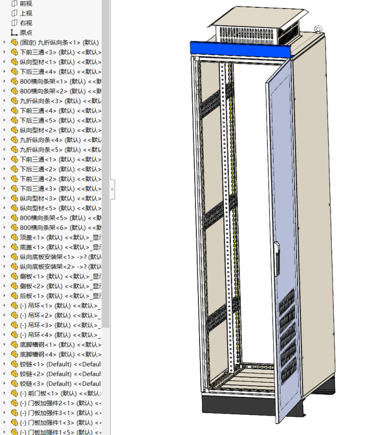
Task: Click part icon of 九折纵向条<3>
Action: tap(15, 101)
